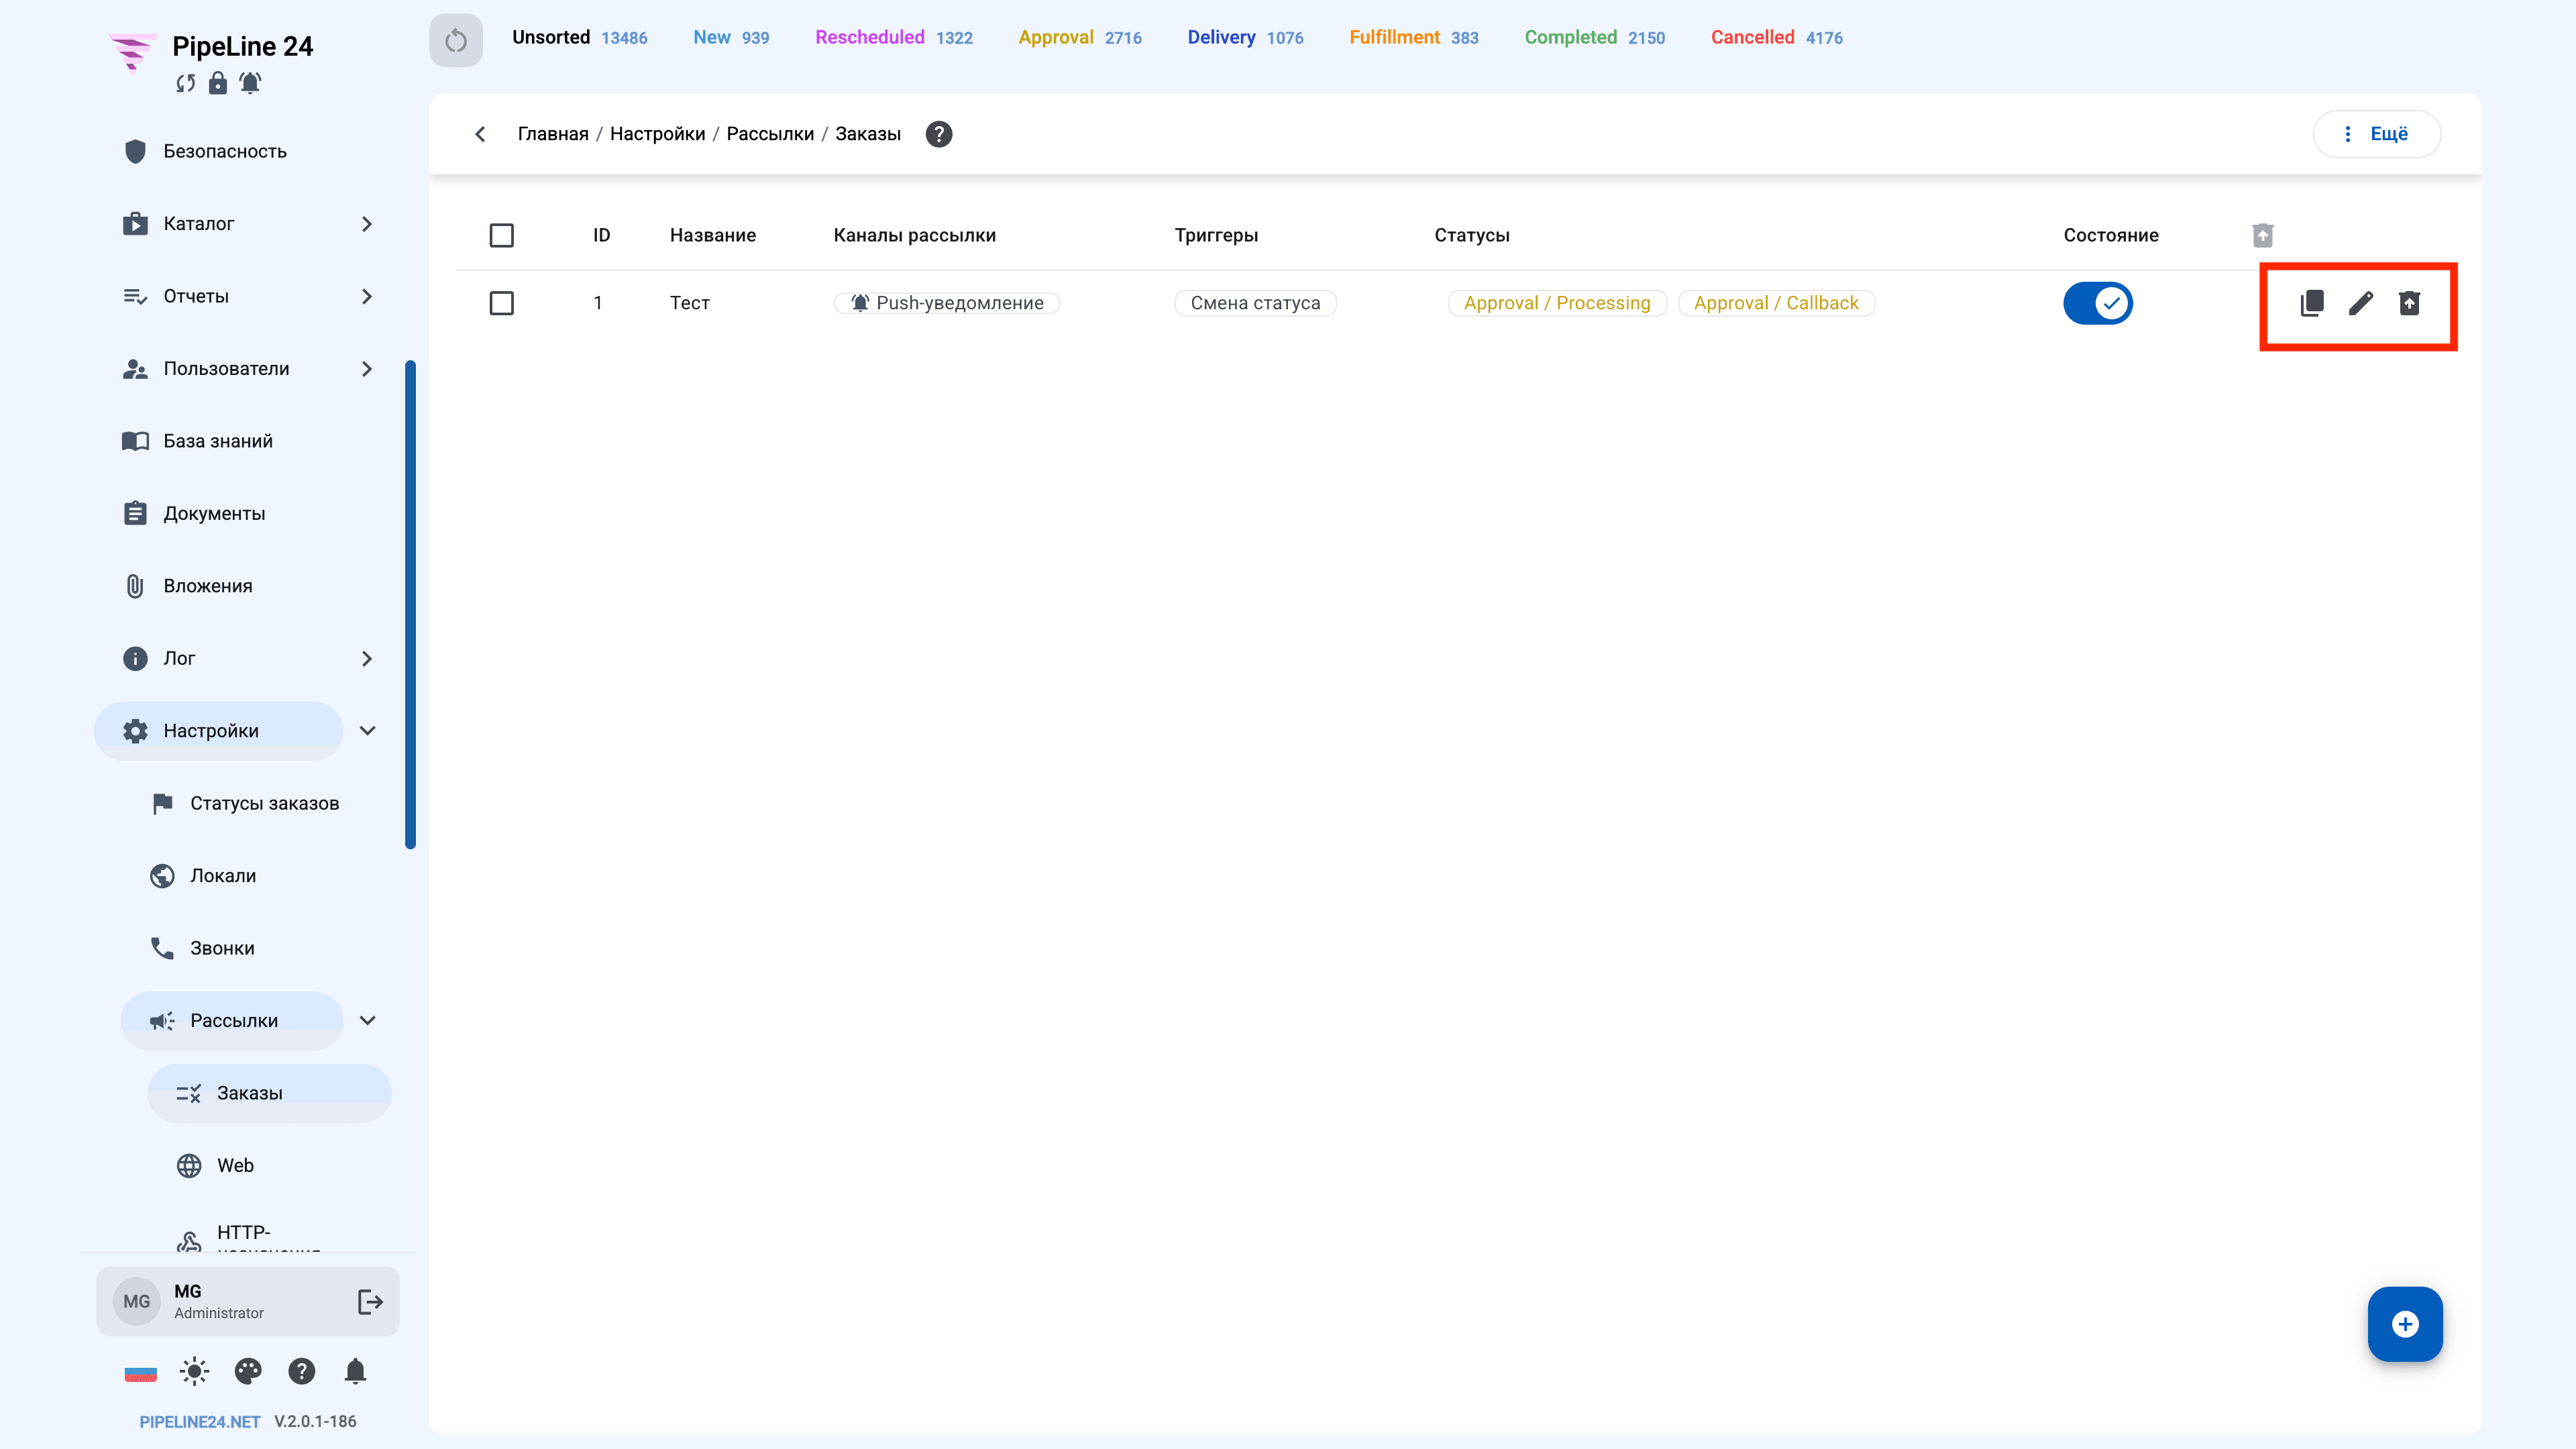Toggle the Состояние switch for Тест
The width and height of the screenshot is (2576, 1449).
(2098, 303)
